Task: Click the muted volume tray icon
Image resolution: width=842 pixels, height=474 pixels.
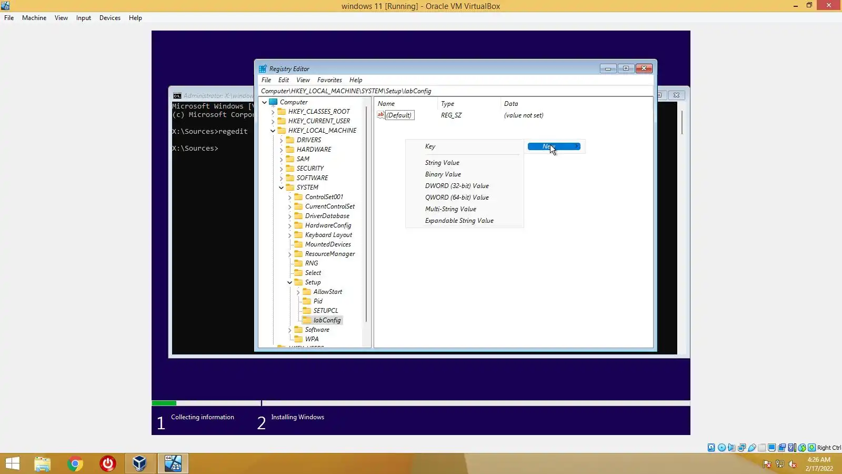Action: (793, 464)
